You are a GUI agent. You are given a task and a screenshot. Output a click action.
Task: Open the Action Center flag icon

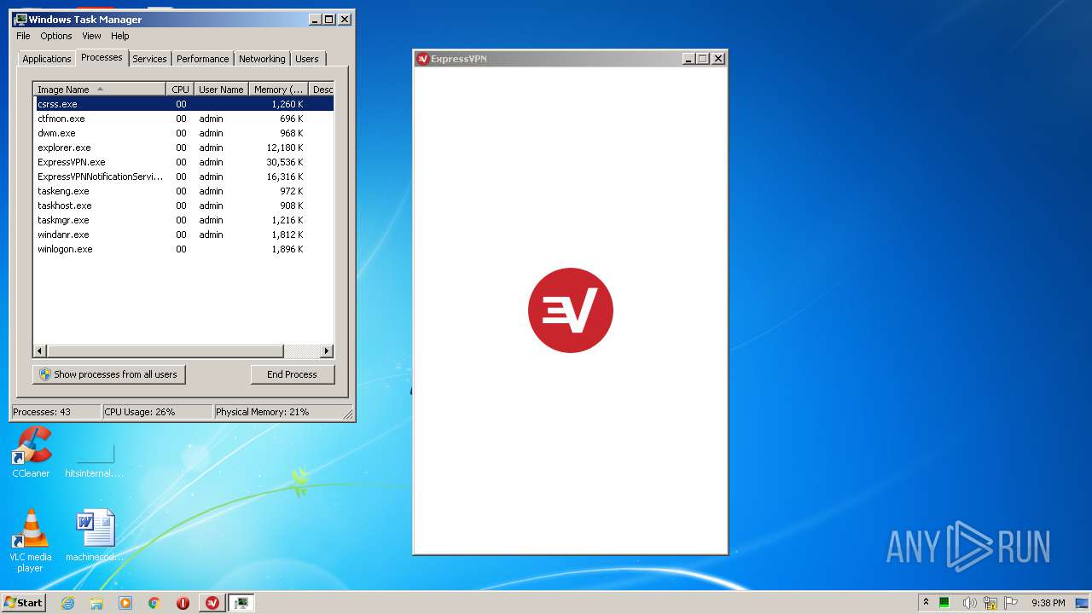point(1011,603)
